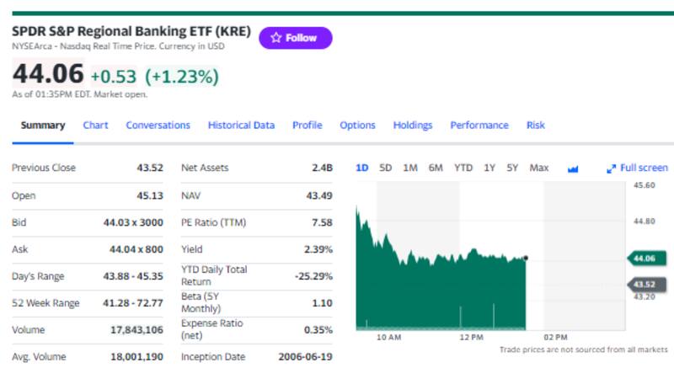This screenshot has height=368, width=674.
Task: Click the star Follow button
Action: (295, 38)
